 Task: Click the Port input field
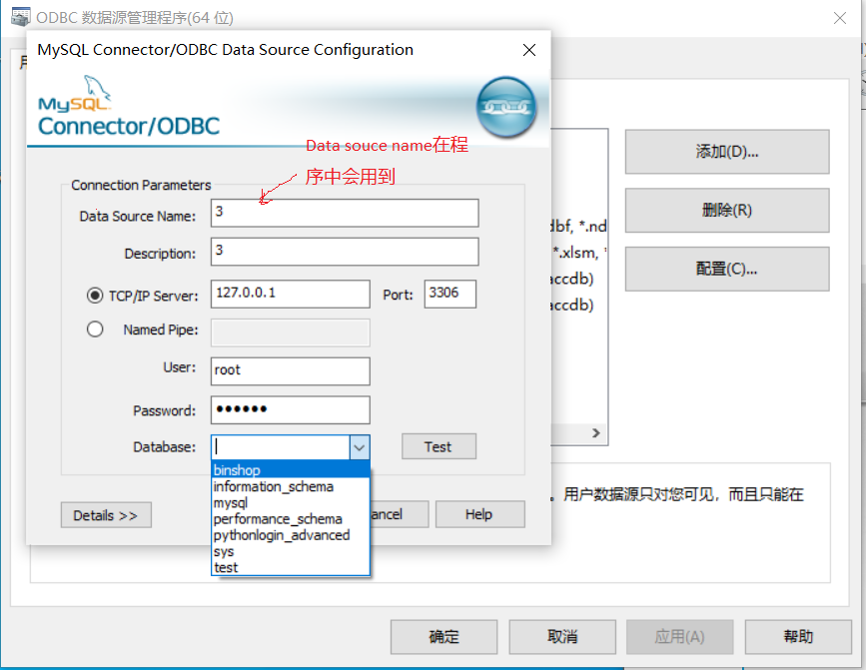point(449,294)
